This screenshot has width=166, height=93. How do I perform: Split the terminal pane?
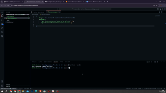tap(155, 62)
